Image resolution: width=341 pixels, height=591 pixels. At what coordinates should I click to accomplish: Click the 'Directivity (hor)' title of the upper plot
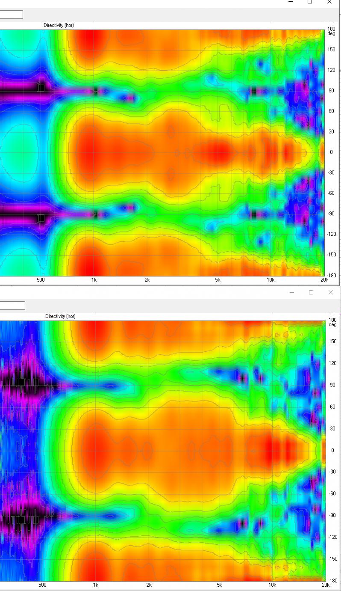[59, 26]
